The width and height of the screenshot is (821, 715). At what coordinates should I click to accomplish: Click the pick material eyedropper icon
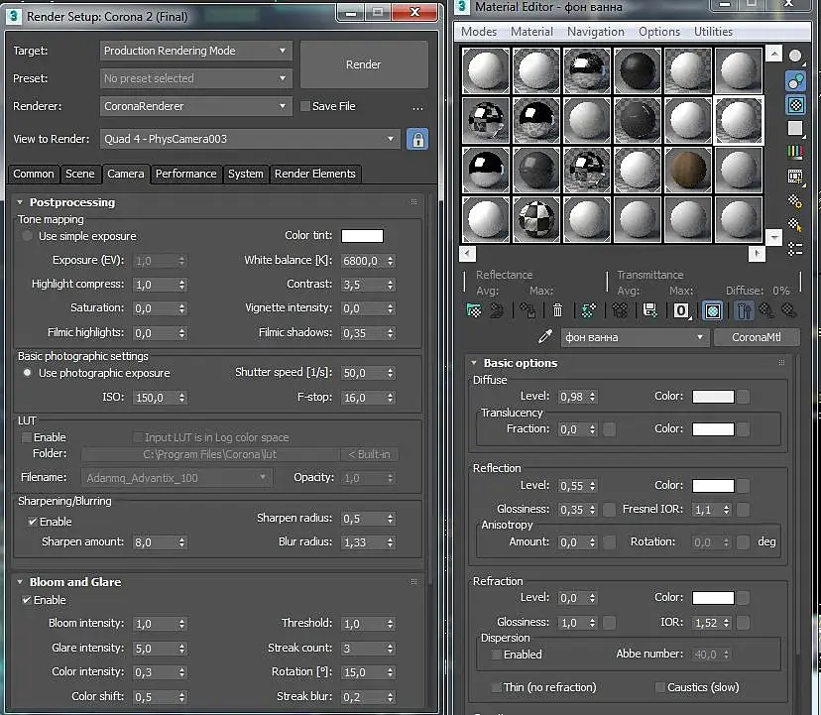(544, 337)
